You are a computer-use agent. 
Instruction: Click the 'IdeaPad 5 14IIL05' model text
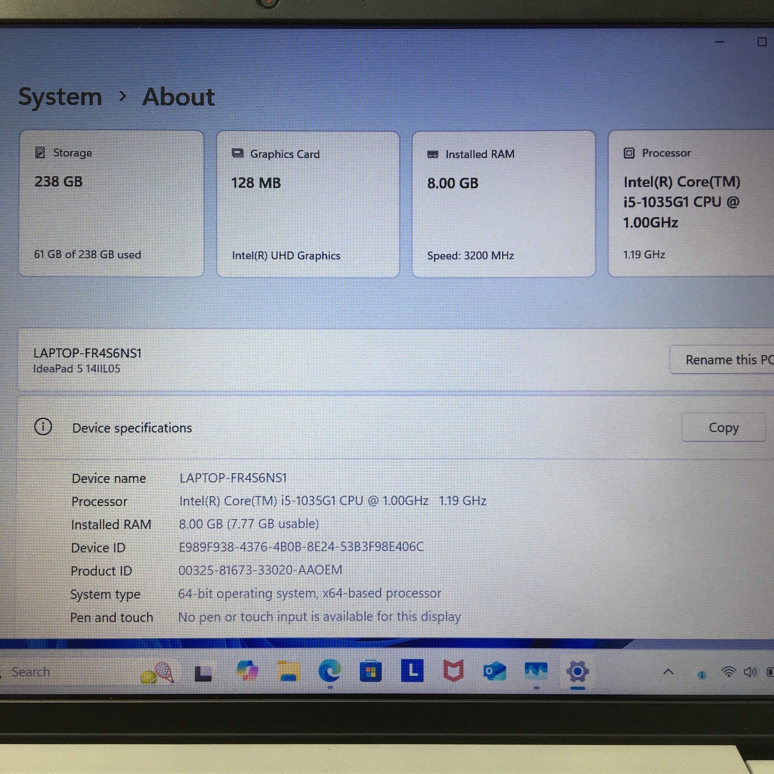pyautogui.click(x=76, y=369)
